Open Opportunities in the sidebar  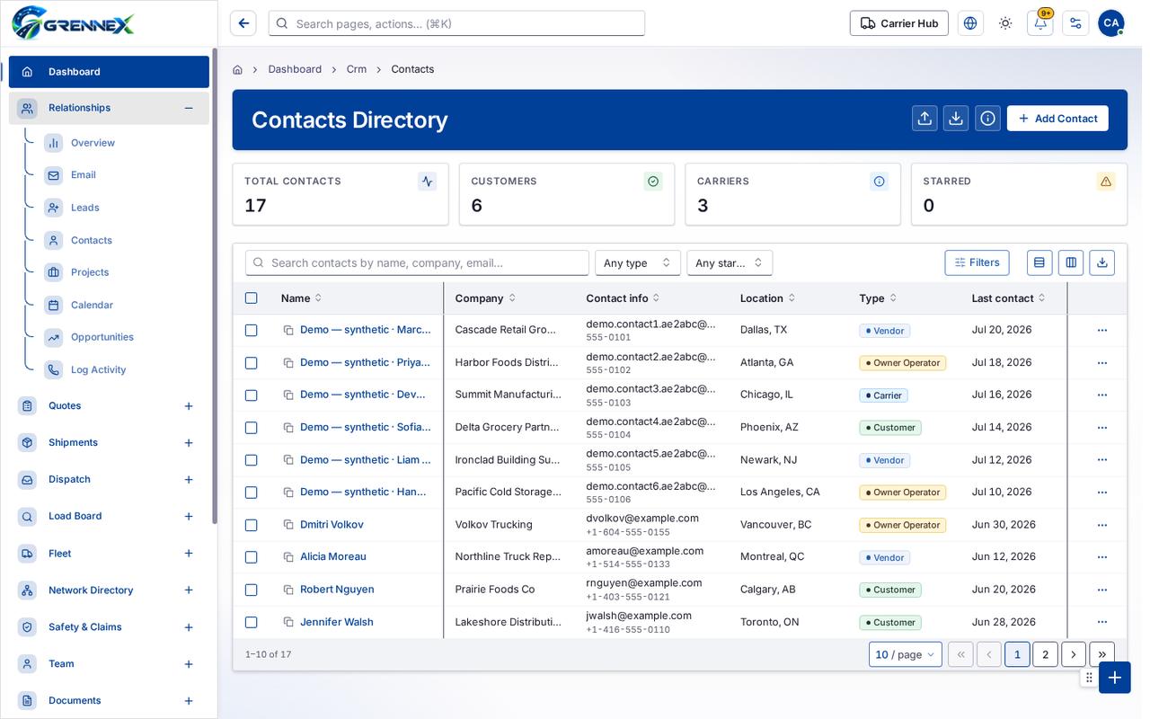(102, 337)
